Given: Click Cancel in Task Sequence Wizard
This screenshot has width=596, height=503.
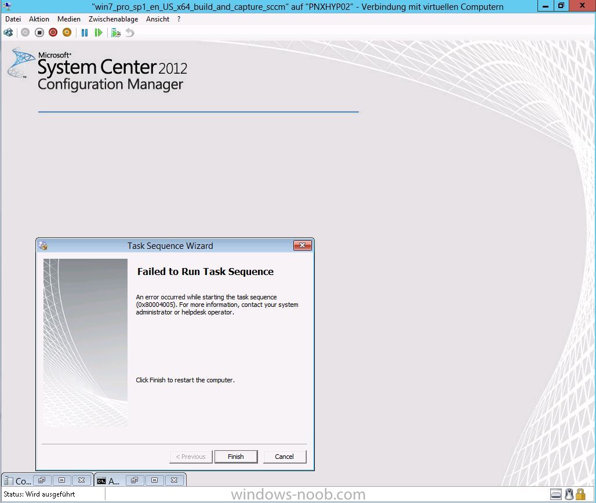Looking at the screenshot, I should click(284, 457).
